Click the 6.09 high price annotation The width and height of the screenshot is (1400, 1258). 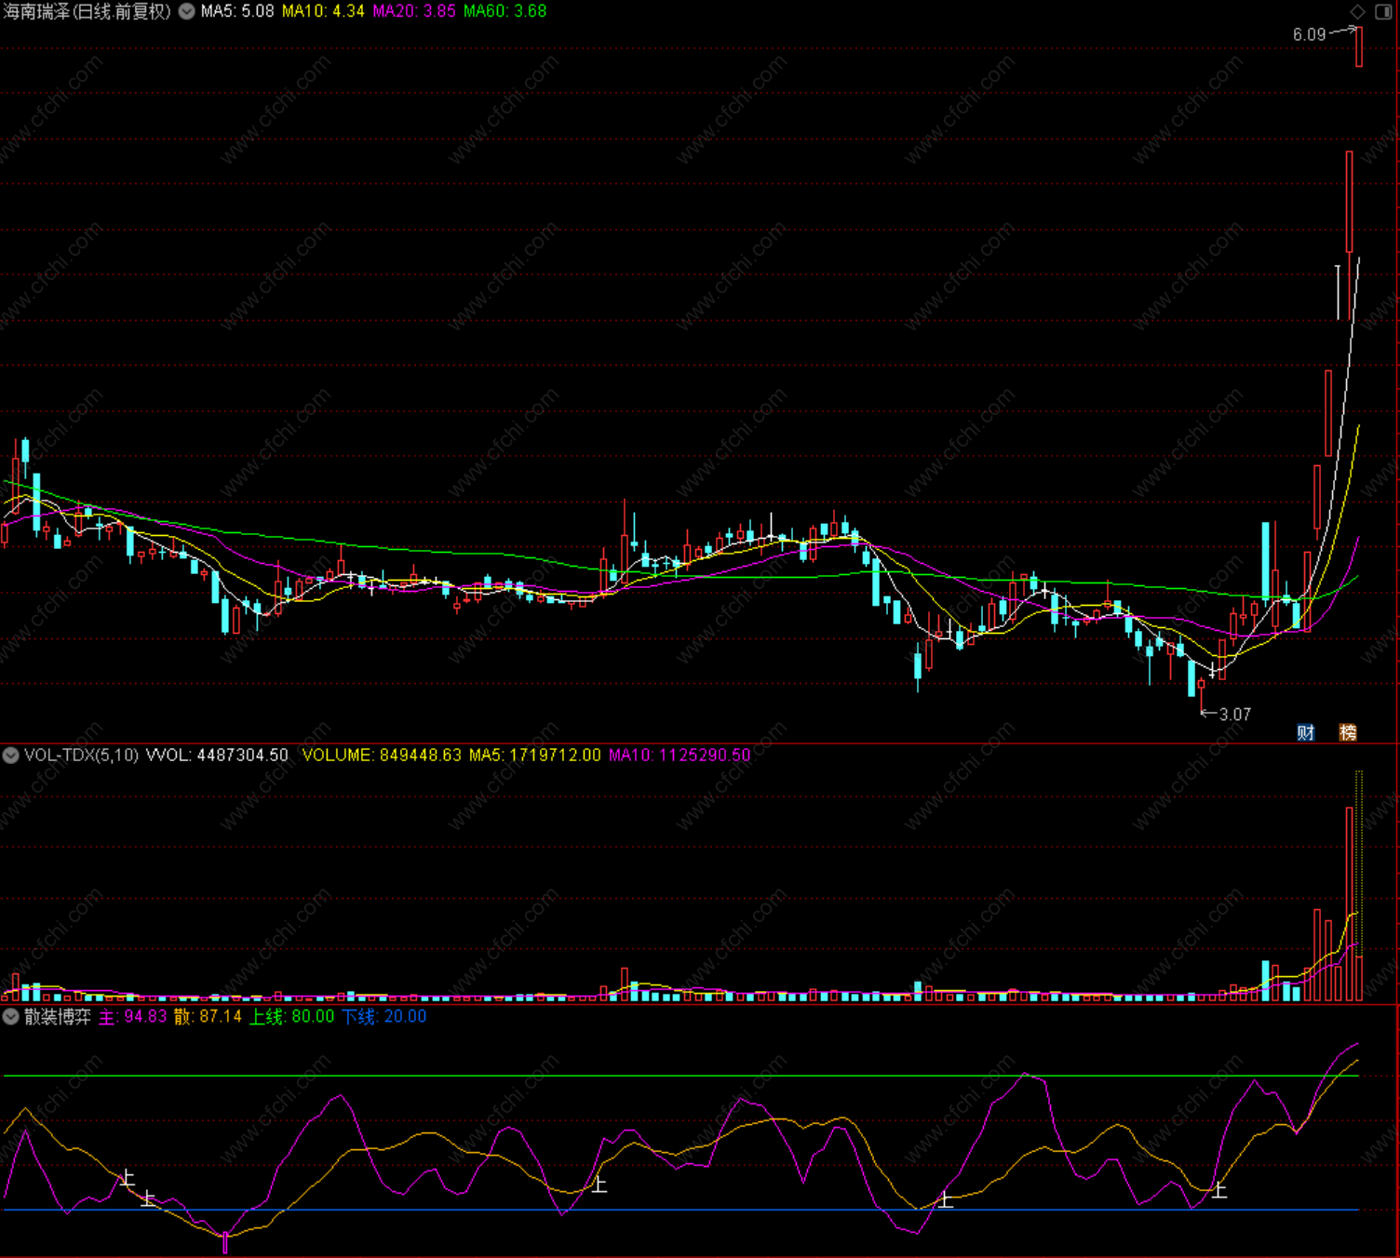coord(1309,34)
